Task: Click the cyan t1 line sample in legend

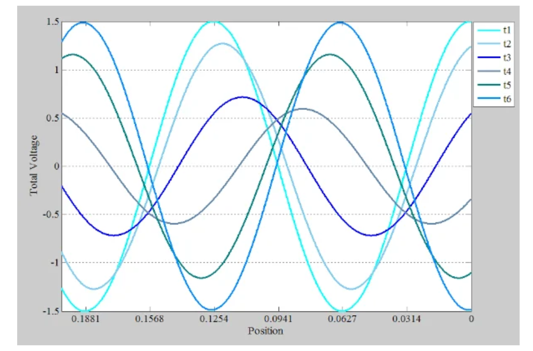Action: tap(489, 30)
